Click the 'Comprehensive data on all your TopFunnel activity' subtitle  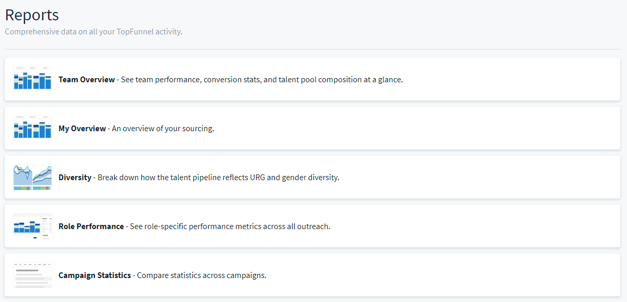[x=93, y=32]
